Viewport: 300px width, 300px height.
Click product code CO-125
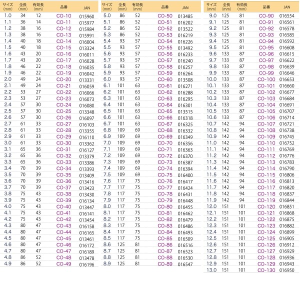coord(266,238)
